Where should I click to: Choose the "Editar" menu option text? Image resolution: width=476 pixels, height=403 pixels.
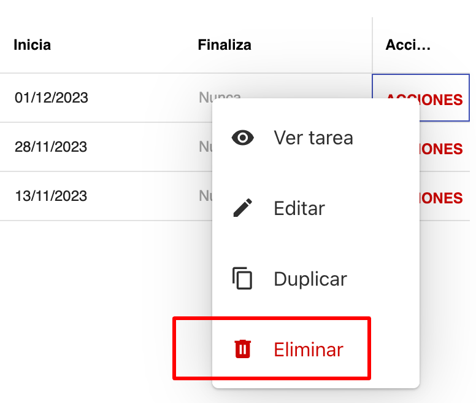[299, 208]
